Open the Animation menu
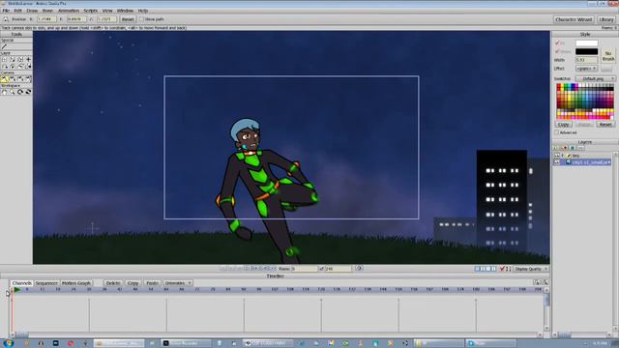619x348 pixels. [x=69, y=11]
